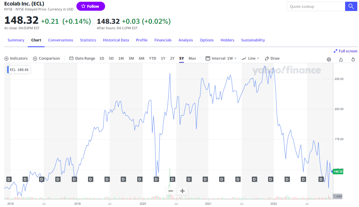Select the 1D range
This screenshot has width=359, height=207.
(x=102, y=58)
